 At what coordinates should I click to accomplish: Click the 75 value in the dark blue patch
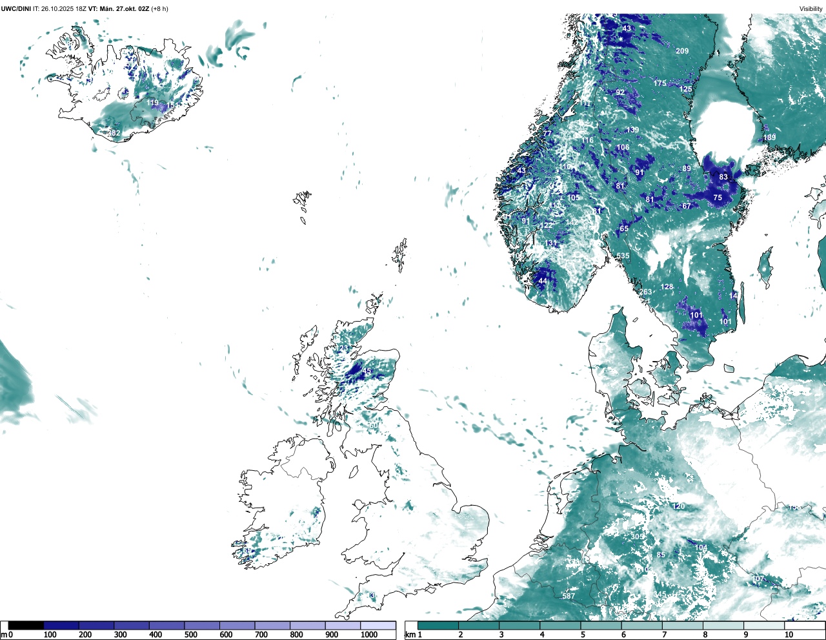[718, 198]
